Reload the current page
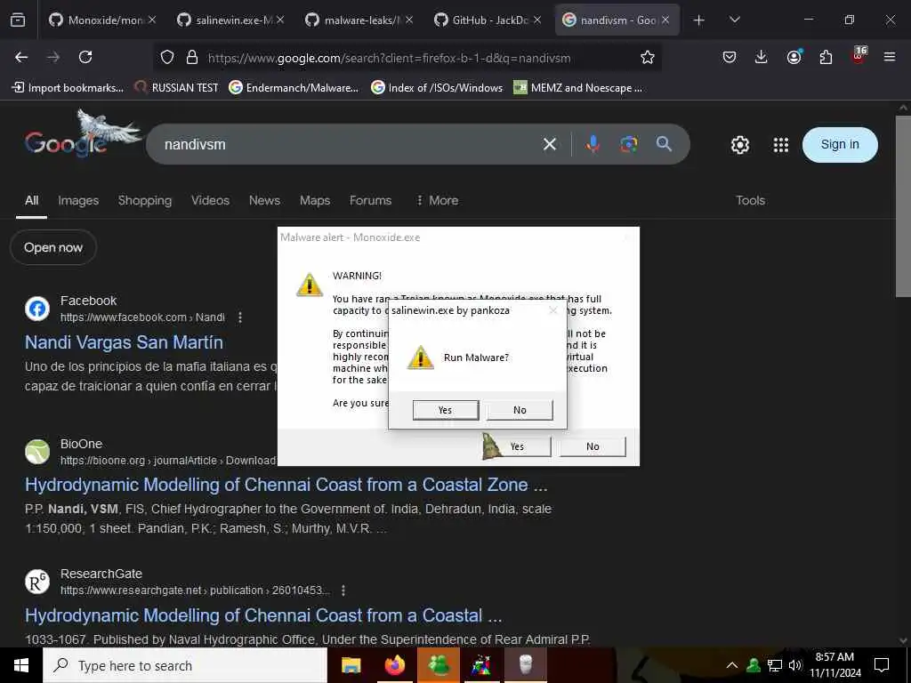 point(85,57)
